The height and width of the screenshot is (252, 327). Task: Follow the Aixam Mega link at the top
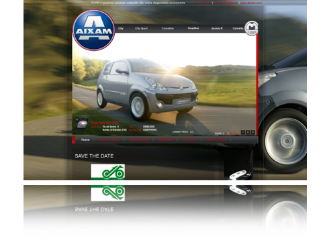tap(203, 3)
